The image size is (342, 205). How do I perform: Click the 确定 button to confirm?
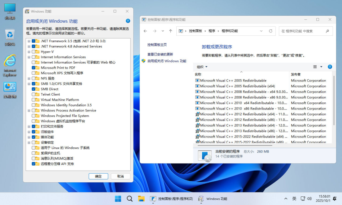point(98,176)
